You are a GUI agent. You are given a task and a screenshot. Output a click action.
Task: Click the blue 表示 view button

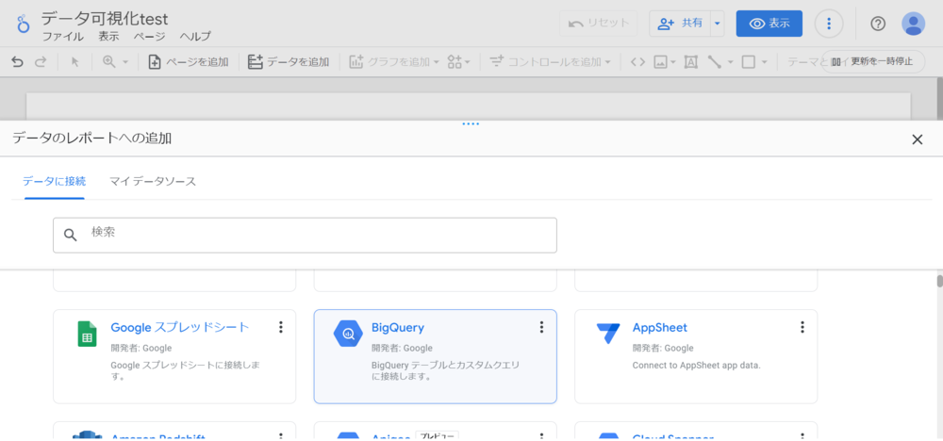769,24
